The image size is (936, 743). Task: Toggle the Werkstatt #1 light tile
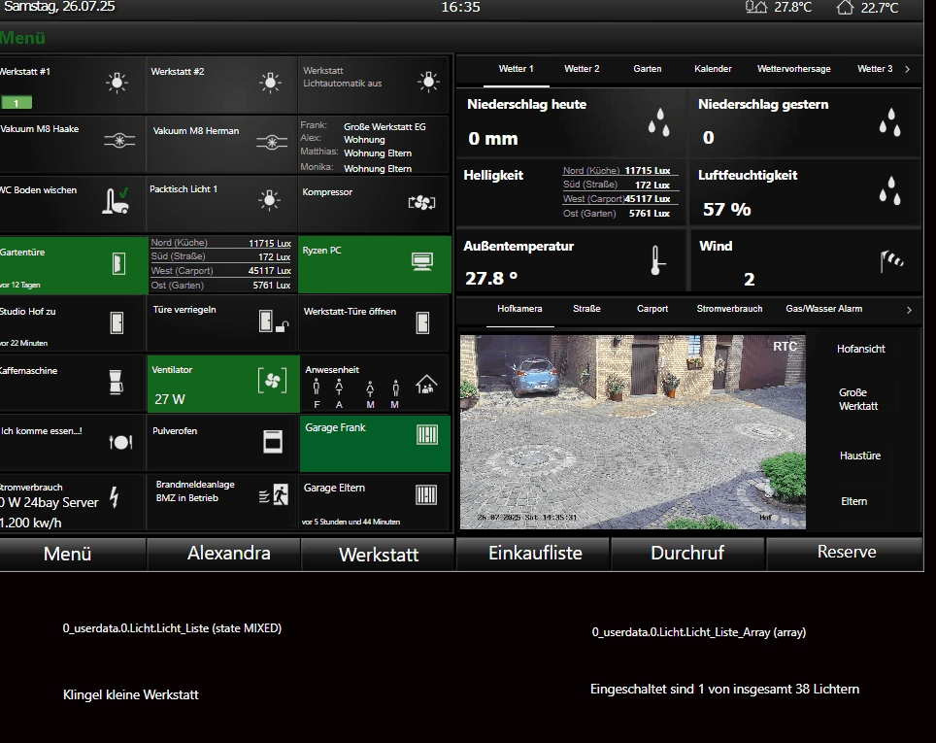click(72, 84)
